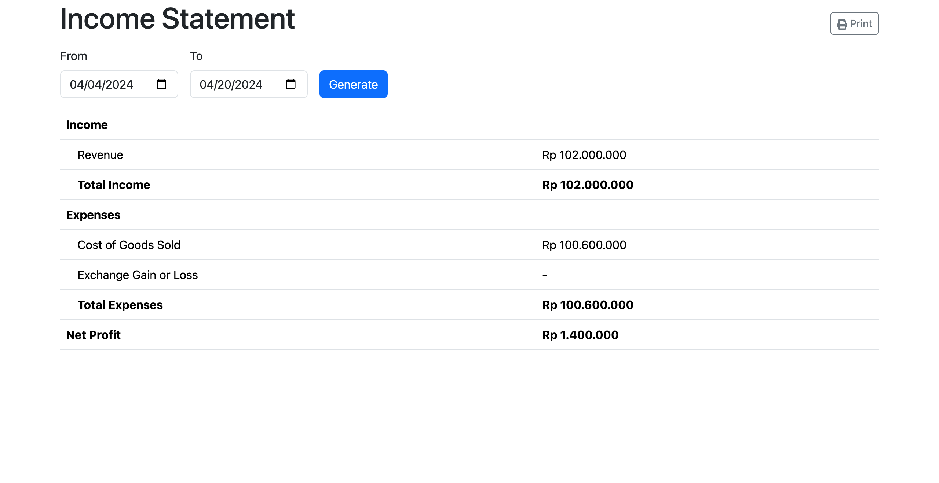Click the Total Expenses label
The width and height of the screenshot is (939, 483).
[120, 305]
